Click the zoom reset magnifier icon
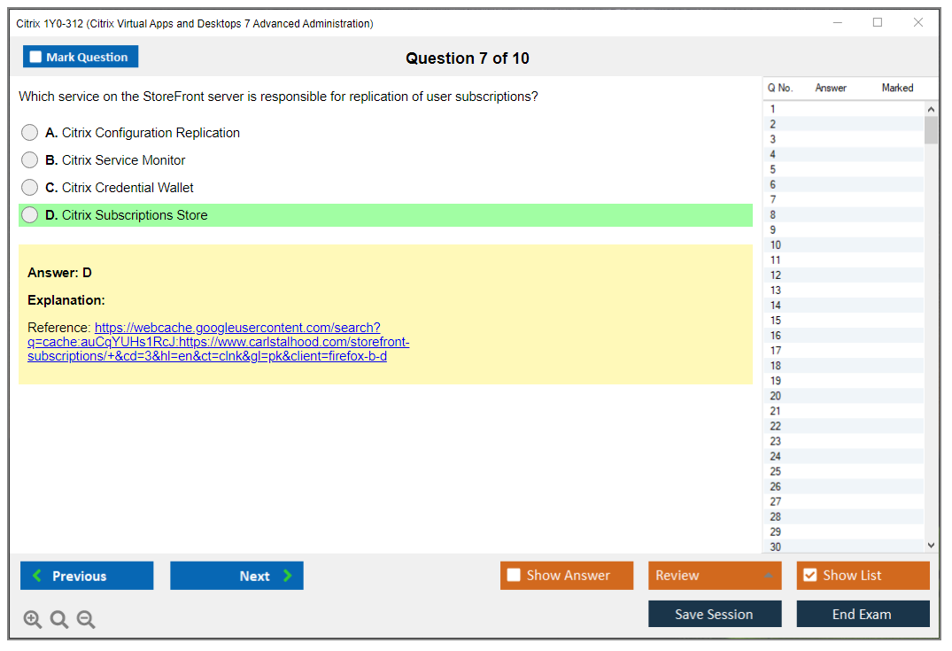952x651 pixels. pyautogui.click(x=59, y=620)
